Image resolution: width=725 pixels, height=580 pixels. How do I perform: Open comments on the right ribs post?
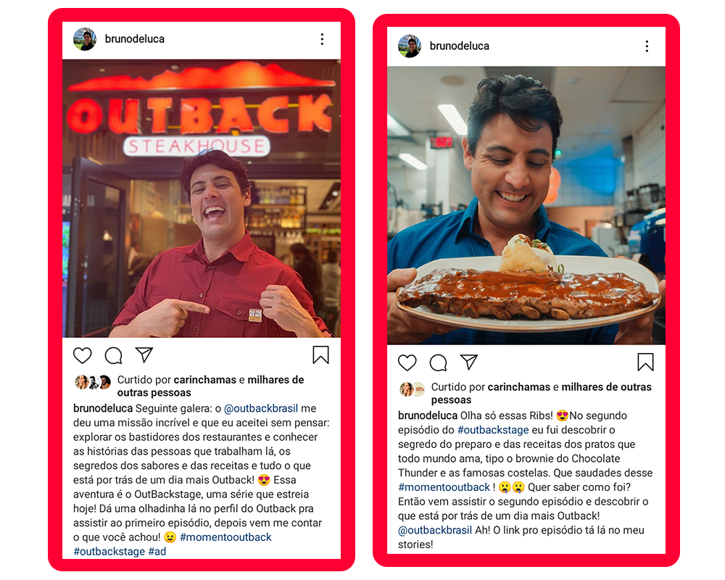438,362
